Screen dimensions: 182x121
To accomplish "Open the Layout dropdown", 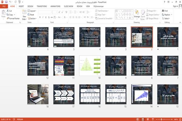I will coord(32,11).
